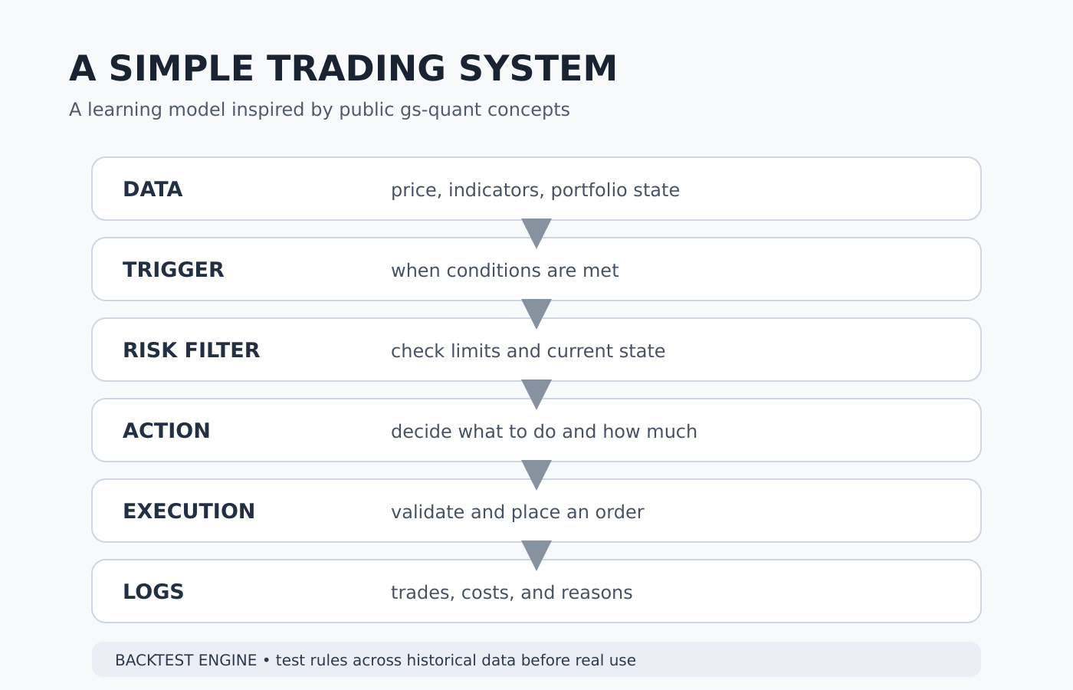Click the arrow between TRIGGER and RISK FILTER
The height and width of the screenshot is (690, 1073).
pos(536,314)
